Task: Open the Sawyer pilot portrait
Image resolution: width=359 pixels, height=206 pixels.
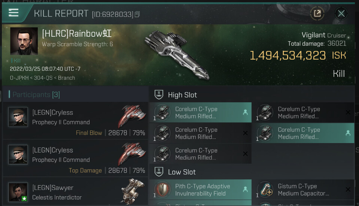Action: tap(18, 192)
